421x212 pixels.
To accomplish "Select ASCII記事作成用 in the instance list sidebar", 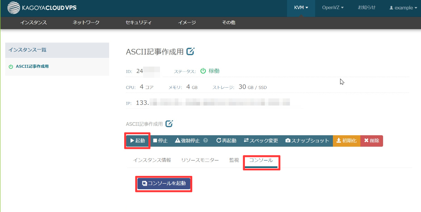I will tap(32, 67).
